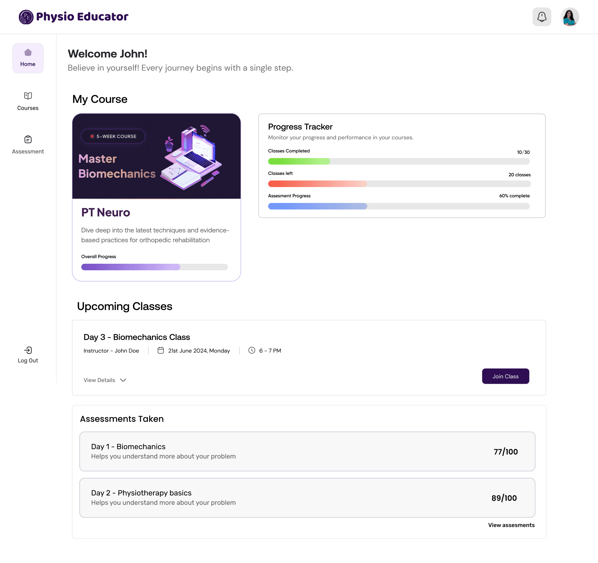Click the 6 - 7 PM time text
Image resolution: width=598 pixels, height=563 pixels.
tap(270, 351)
